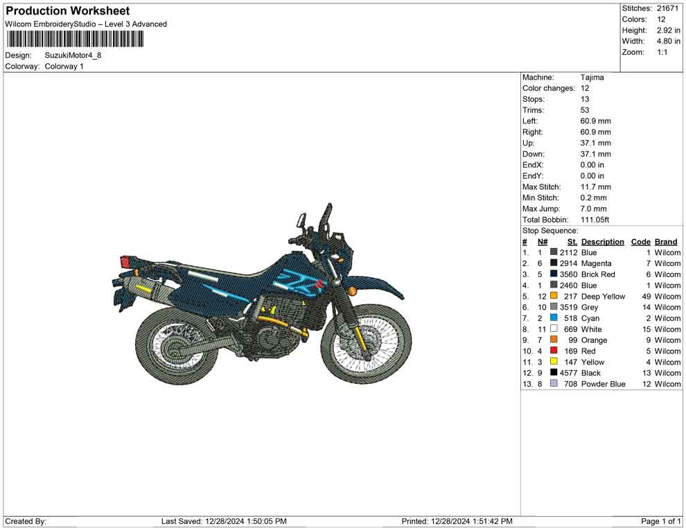Click the Page 1 of 1 label

click(660, 521)
